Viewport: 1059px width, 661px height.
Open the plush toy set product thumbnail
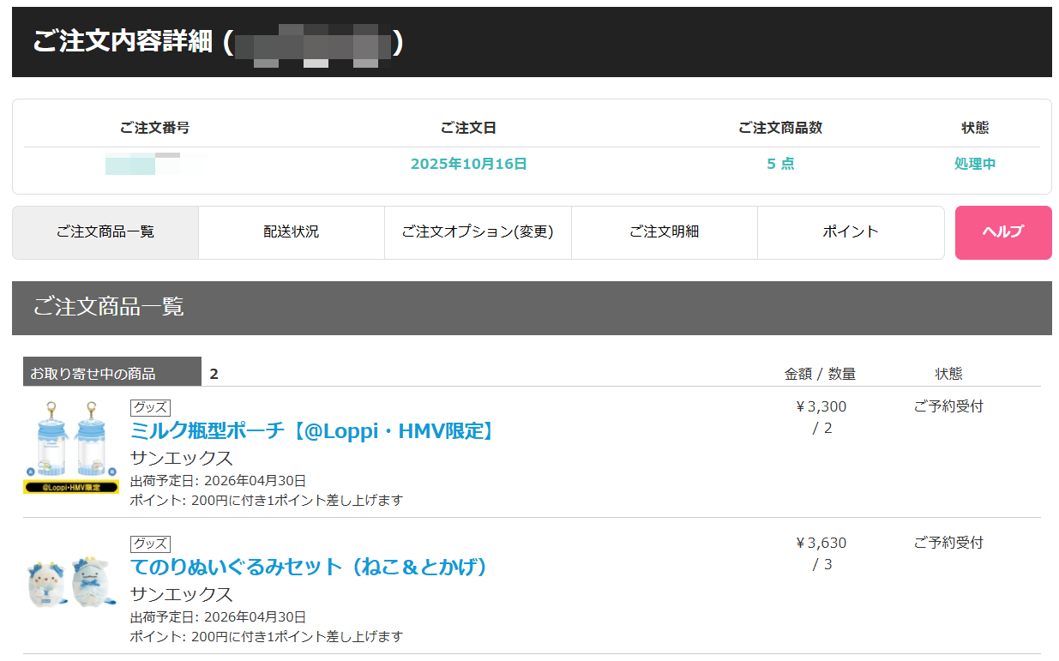pyautogui.click(x=71, y=583)
